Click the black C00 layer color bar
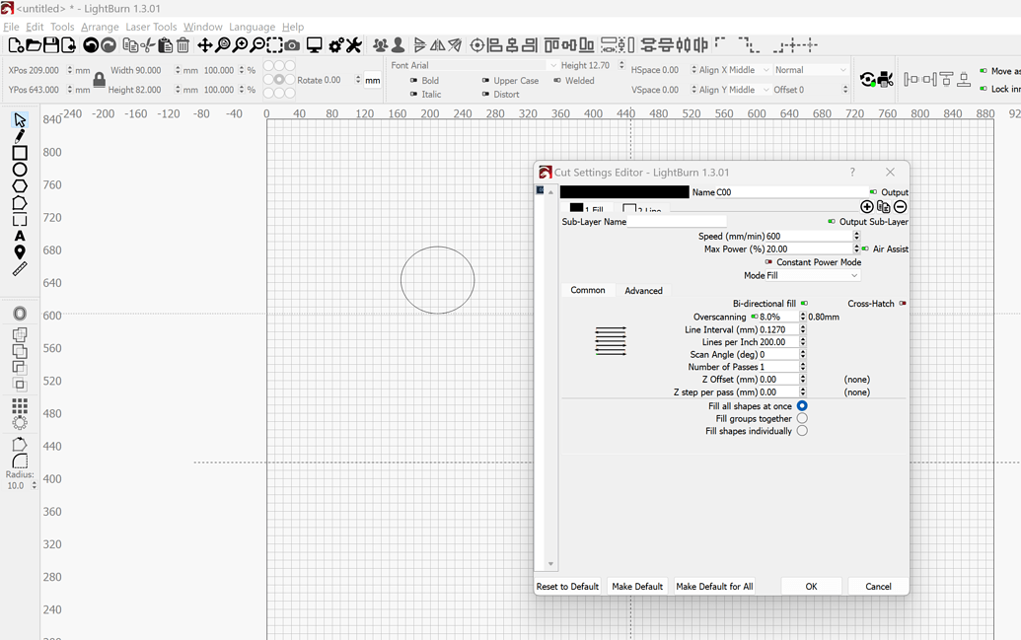The width and height of the screenshot is (1021, 640). click(624, 192)
